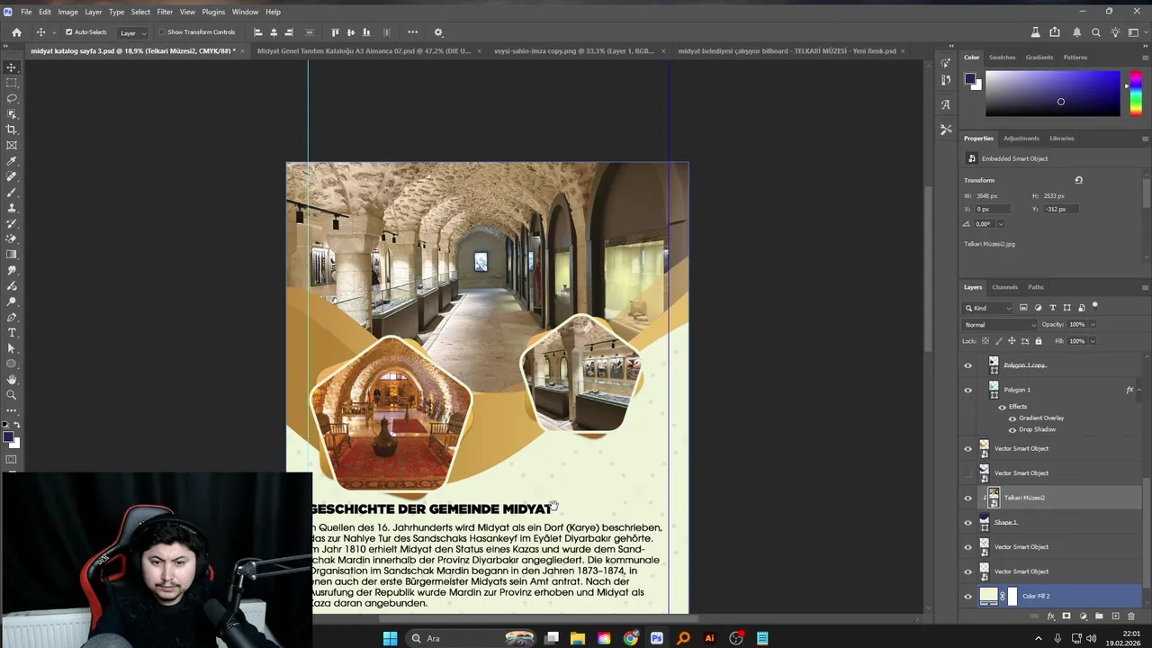This screenshot has height=648, width=1152.
Task: Click the foreground color swatch
Action: 7,437
